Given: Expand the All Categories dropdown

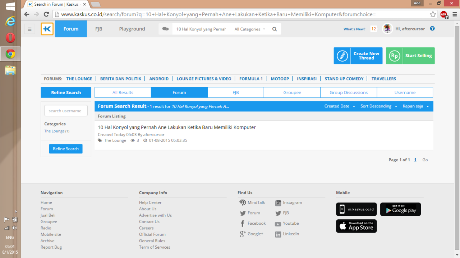Looking at the screenshot, I should coord(250,29).
